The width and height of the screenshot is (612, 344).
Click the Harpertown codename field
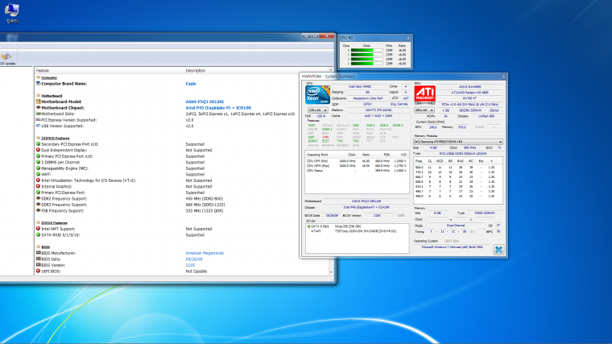[x=368, y=98]
